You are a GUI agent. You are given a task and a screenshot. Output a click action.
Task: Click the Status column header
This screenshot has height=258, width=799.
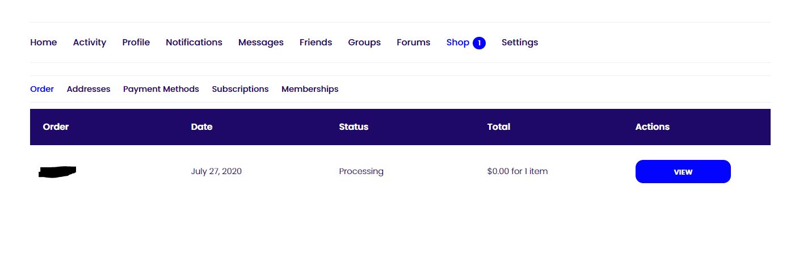coord(354,127)
